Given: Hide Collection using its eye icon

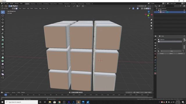Looking at the screenshot, I should pos(184,10).
